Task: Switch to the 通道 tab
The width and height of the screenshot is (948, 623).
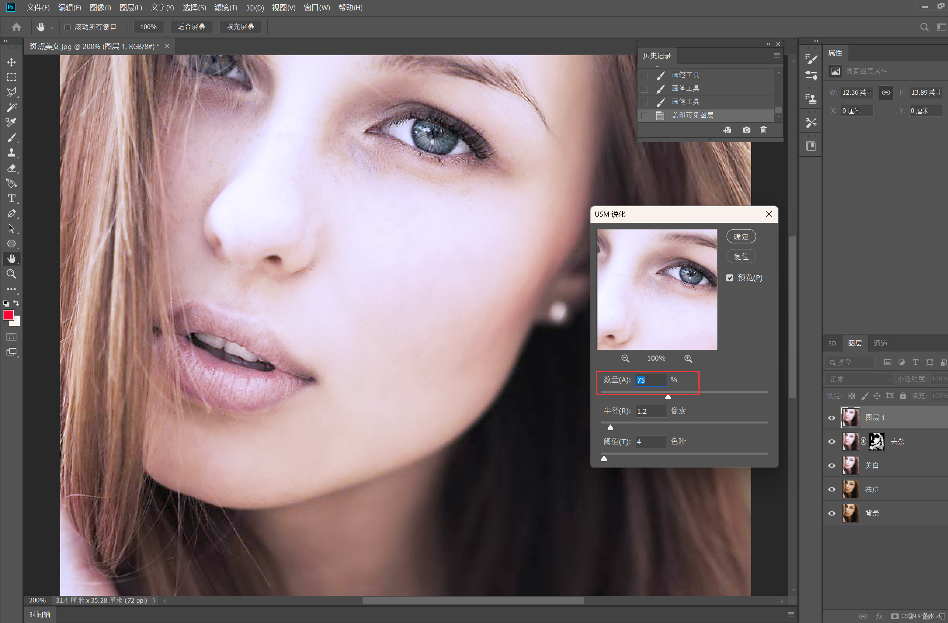Action: point(880,344)
